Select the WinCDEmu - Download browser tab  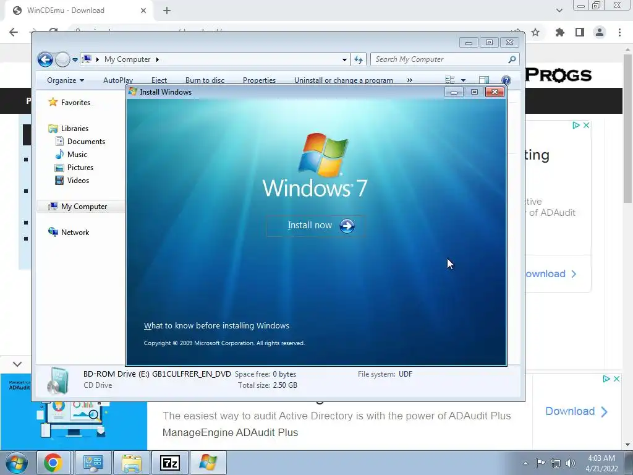pyautogui.click(x=79, y=11)
